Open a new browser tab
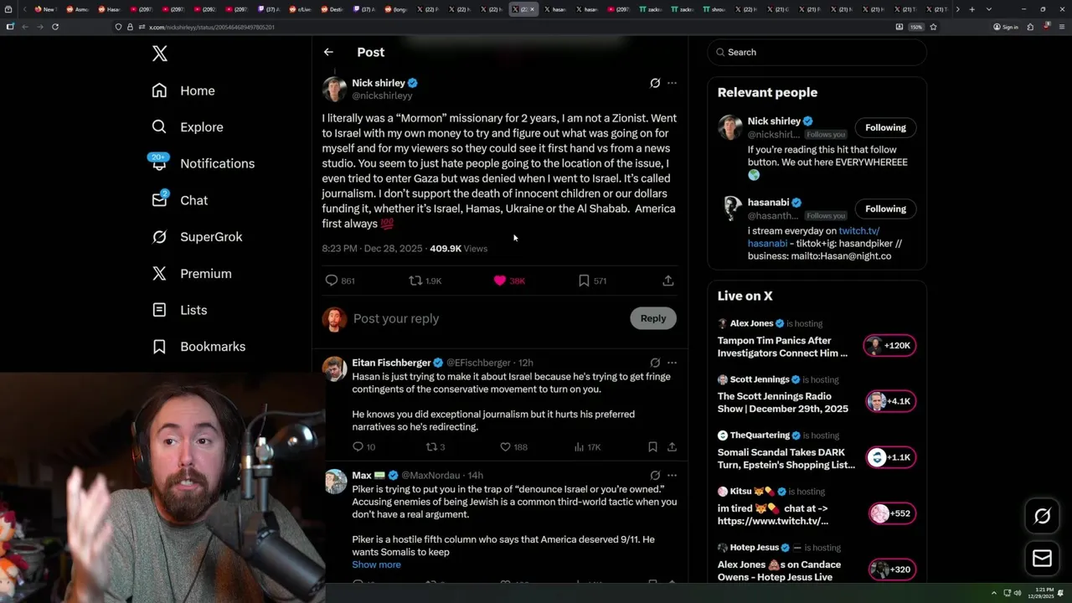This screenshot has width=1072, height=603. tap(971, 9)
